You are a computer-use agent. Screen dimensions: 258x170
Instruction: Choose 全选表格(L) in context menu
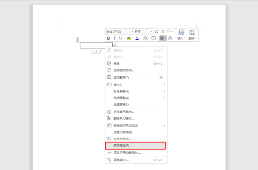click(x=136, y=105)
